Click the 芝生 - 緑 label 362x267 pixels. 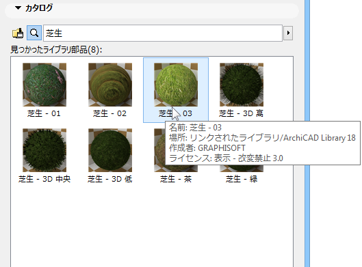tap(242, 179)
